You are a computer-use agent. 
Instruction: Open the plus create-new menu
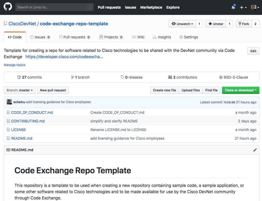click(243, 7)
